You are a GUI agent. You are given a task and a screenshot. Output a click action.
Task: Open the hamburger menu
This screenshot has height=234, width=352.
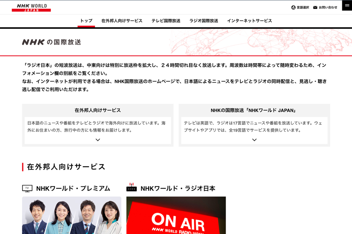347,5
